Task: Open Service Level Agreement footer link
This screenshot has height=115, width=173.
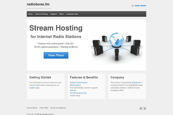Action: click(x=58, y=108)
